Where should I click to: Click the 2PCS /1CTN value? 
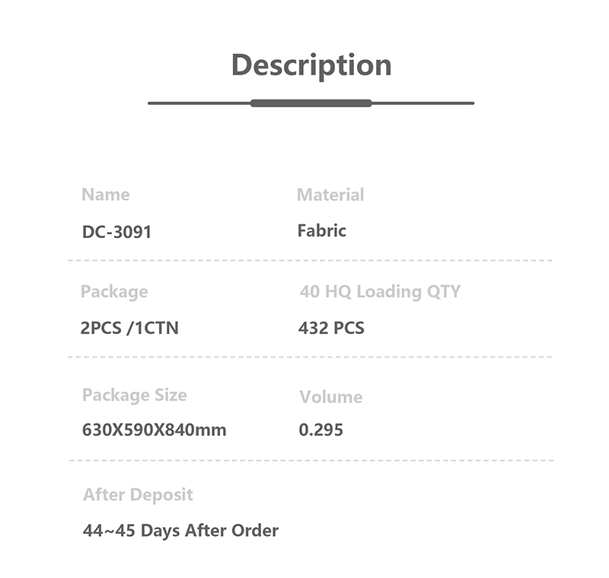129,329
